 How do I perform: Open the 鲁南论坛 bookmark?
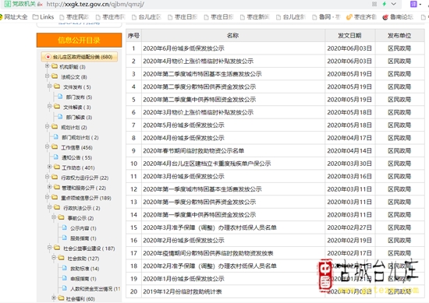pyautogui.click(x=398, y=17)
